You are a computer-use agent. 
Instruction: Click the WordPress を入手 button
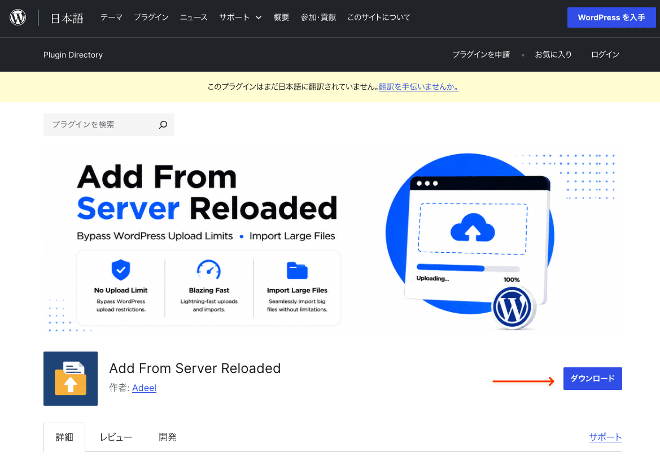point(611,17)
